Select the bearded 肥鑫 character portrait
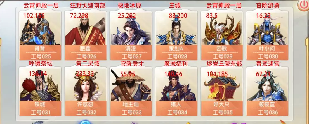The height and width of the screenshot is (124, 309). coord(86,28)
